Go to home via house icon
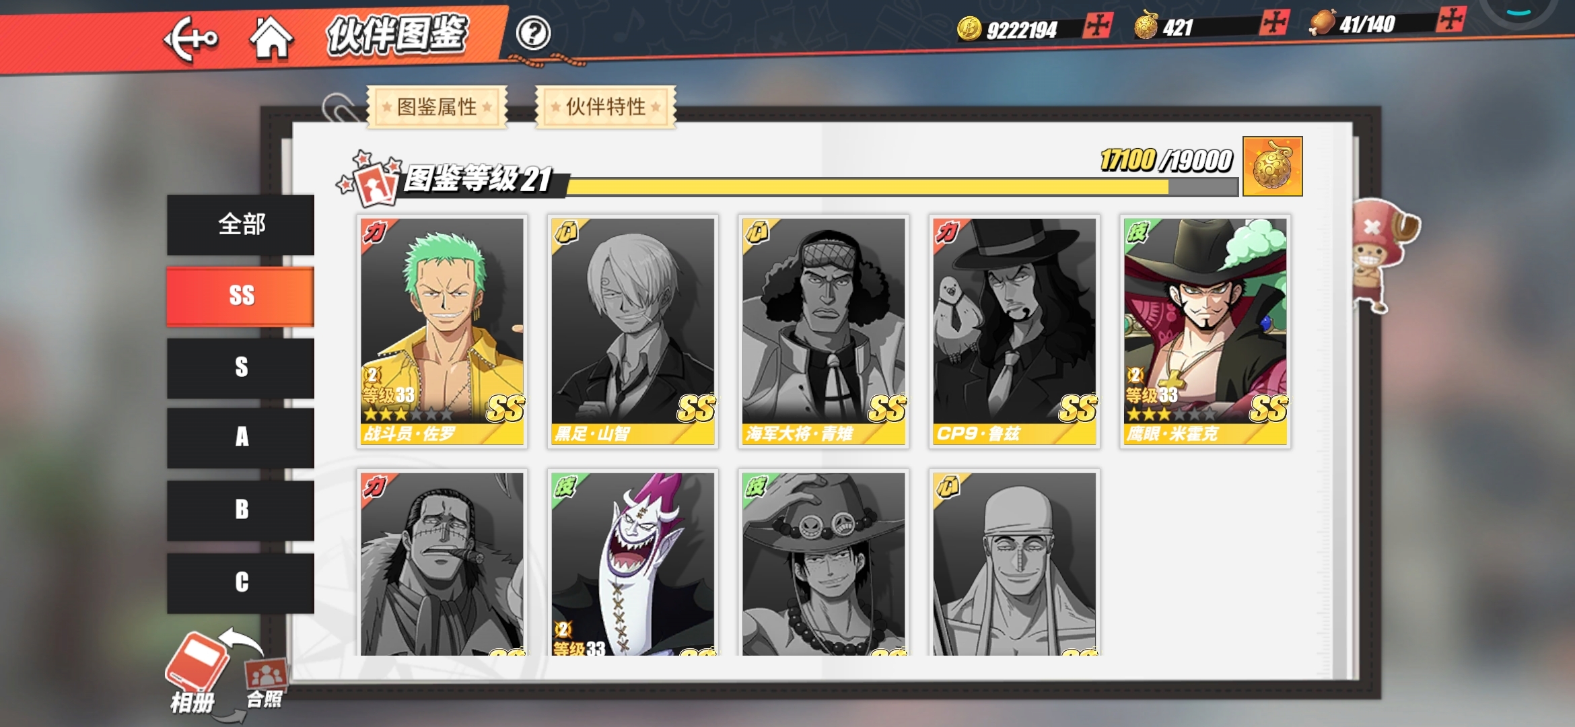1575x727 pixels. (x=271, y=38)
